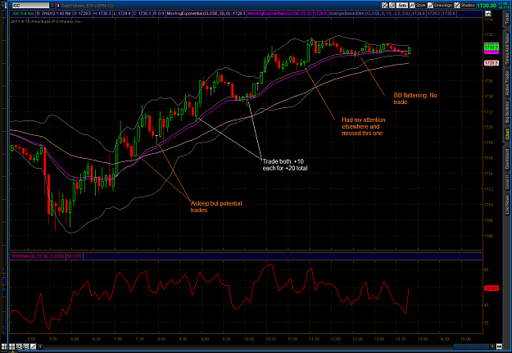
Task: Click the second chart tool icon beside 5m
Action: coord(392,5)
